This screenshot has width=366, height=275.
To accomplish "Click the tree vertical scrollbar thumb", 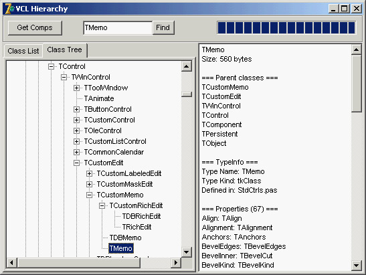I will tap(187, 94).
